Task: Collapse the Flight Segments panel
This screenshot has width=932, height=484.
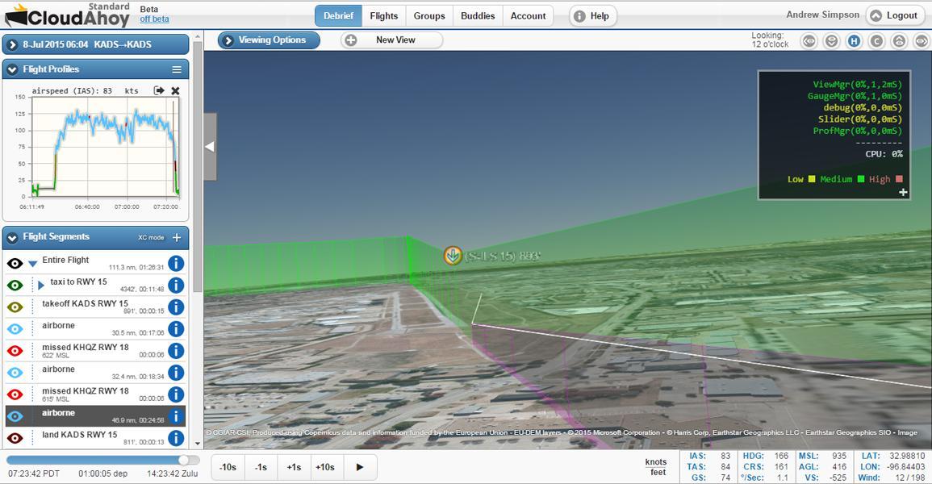Action: [12, 237]
